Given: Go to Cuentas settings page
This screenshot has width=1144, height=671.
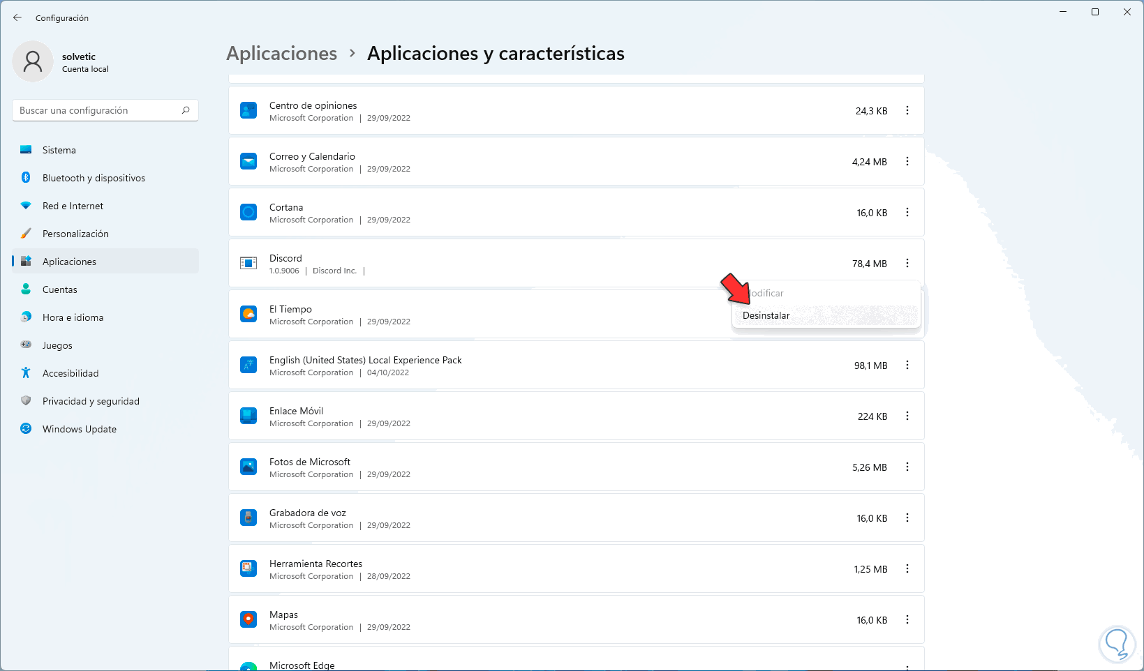Looking at the screenshot, I should coord(105,289).
